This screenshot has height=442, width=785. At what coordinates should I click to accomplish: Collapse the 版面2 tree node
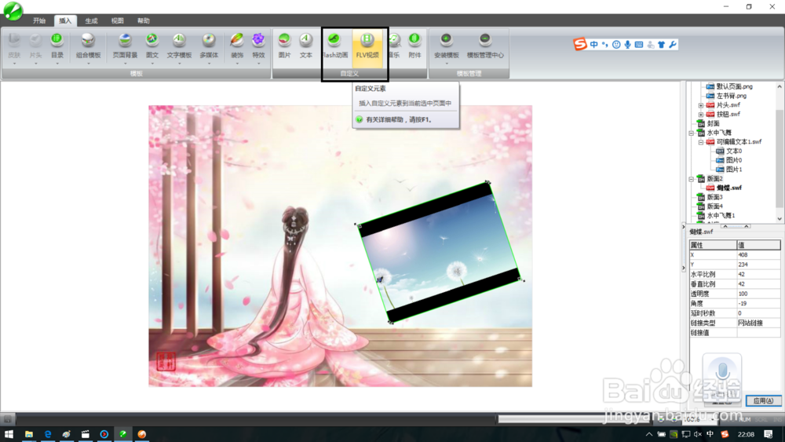(x=692, y=179)
